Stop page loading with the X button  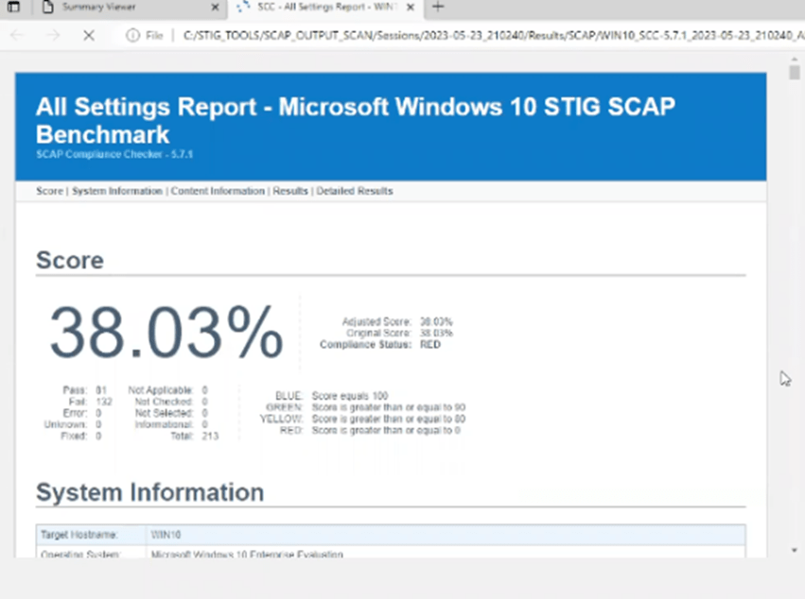(88, 35)
